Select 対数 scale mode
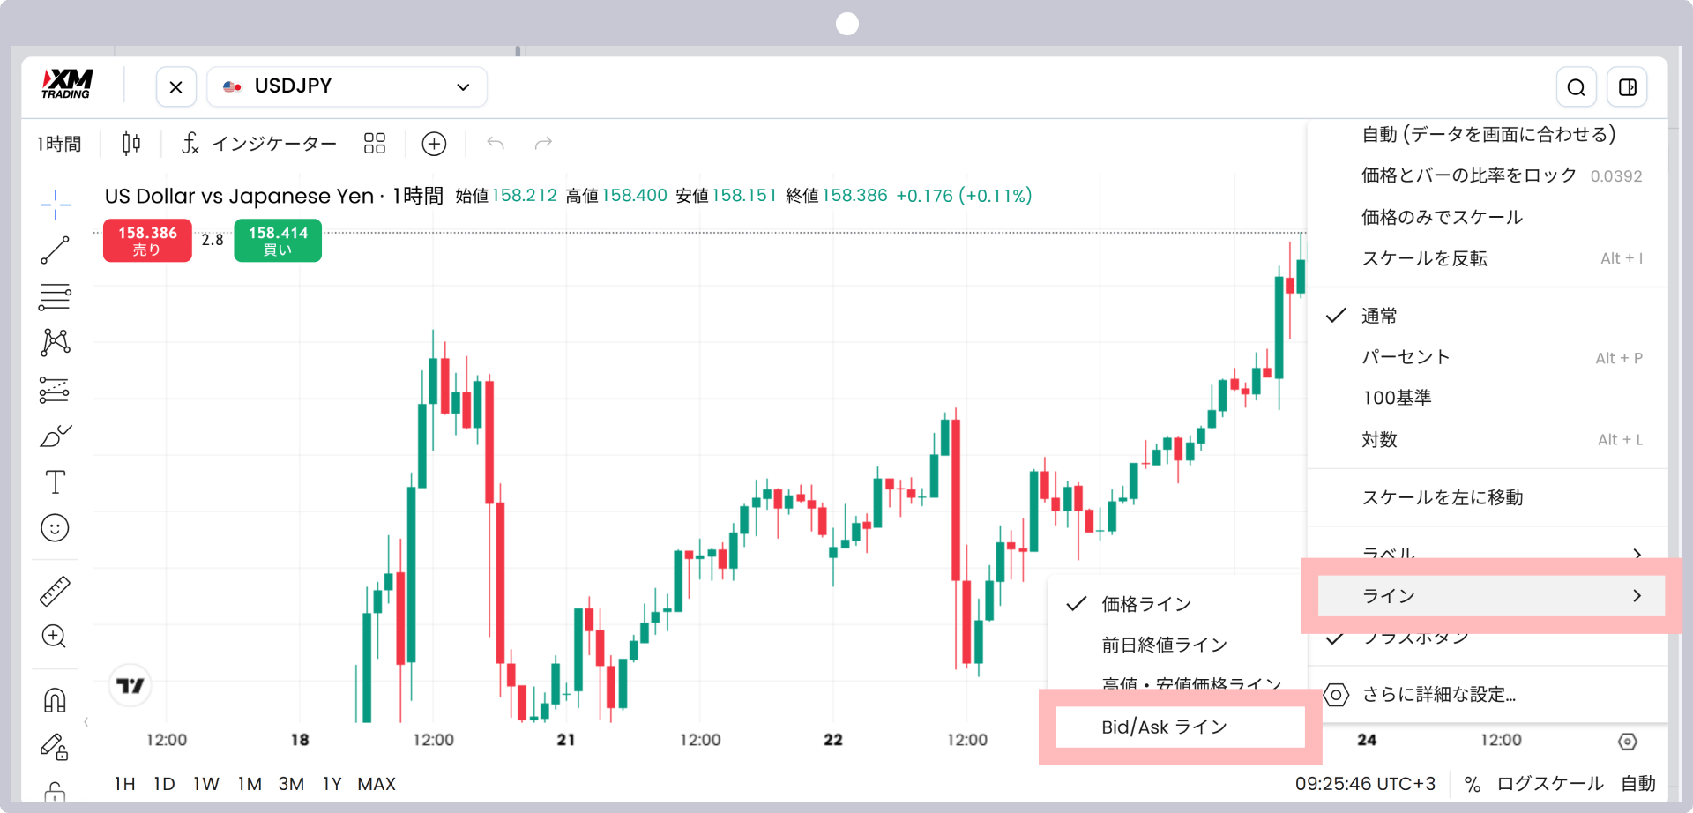1693x813 pixels. click(x=1488, y=439)
